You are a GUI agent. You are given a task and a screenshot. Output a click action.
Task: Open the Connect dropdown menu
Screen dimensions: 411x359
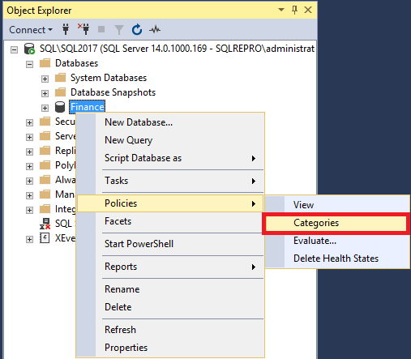pyautogui.click(x=31, y=30)
